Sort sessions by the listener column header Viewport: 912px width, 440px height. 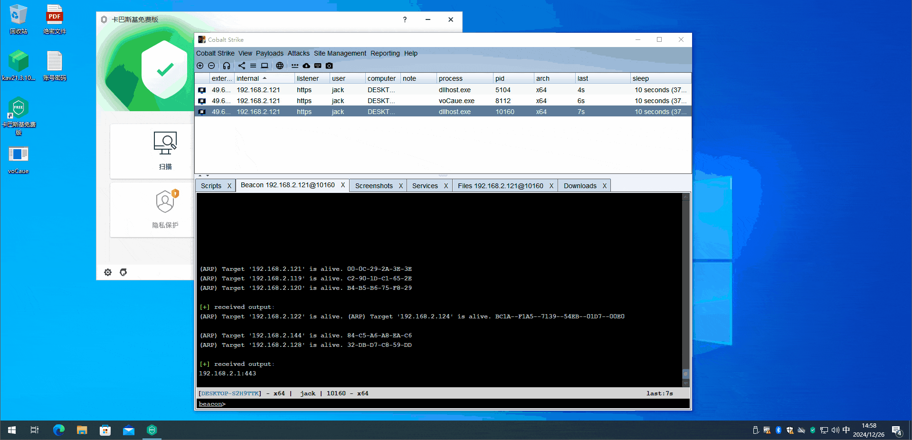pos(312,78)
